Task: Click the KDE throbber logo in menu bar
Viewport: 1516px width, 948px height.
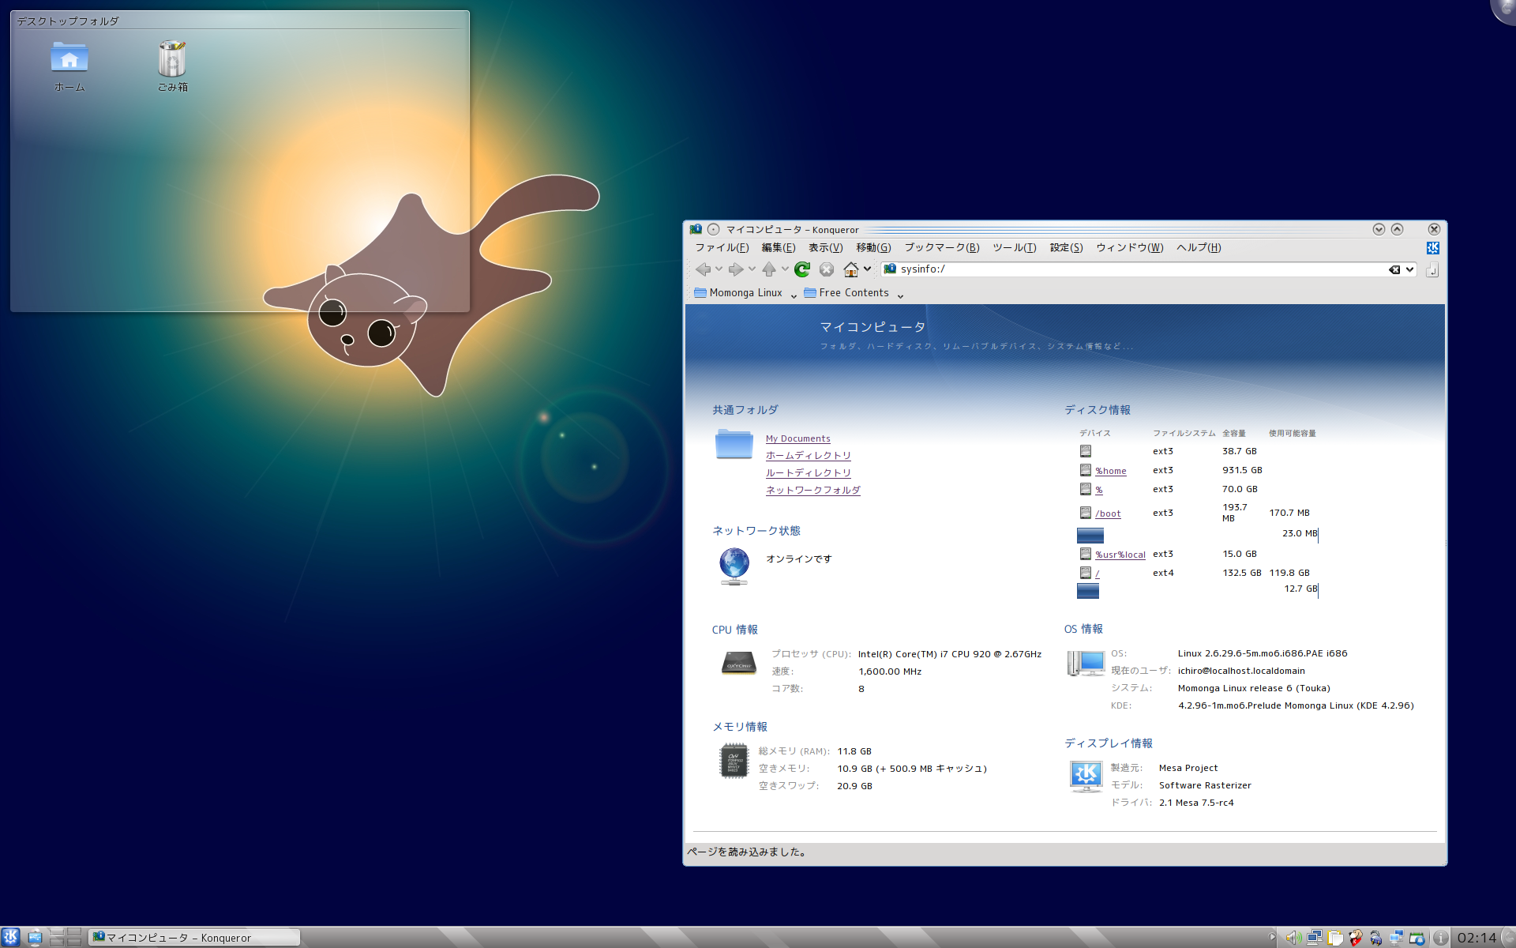Action: [x=1433, y=248]
